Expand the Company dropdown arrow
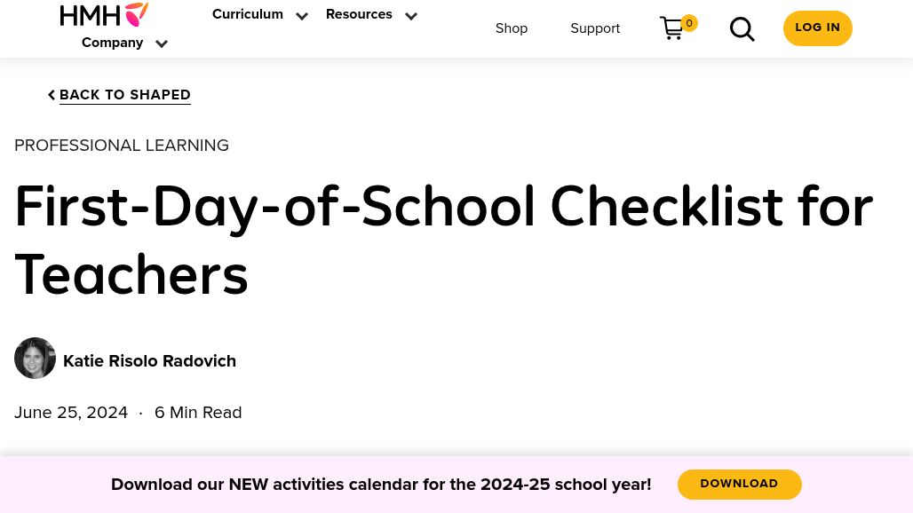Screen dimensions: 913x513 pos(162,43)
